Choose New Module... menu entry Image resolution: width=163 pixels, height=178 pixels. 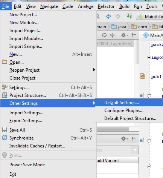pyautogui.click(x=48, y=23)
